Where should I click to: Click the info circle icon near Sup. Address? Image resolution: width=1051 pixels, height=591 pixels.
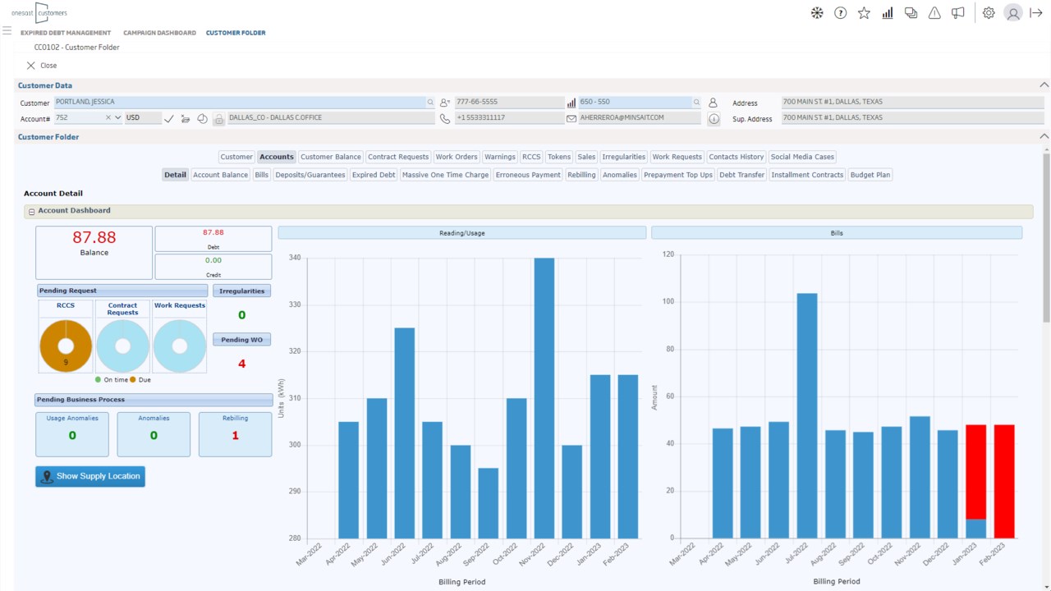coord(714,119)
